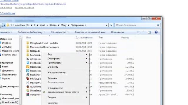Expand arrow after Новый том (D:) breadcrumb
The image size is (188, 105).
pos(32,25)
